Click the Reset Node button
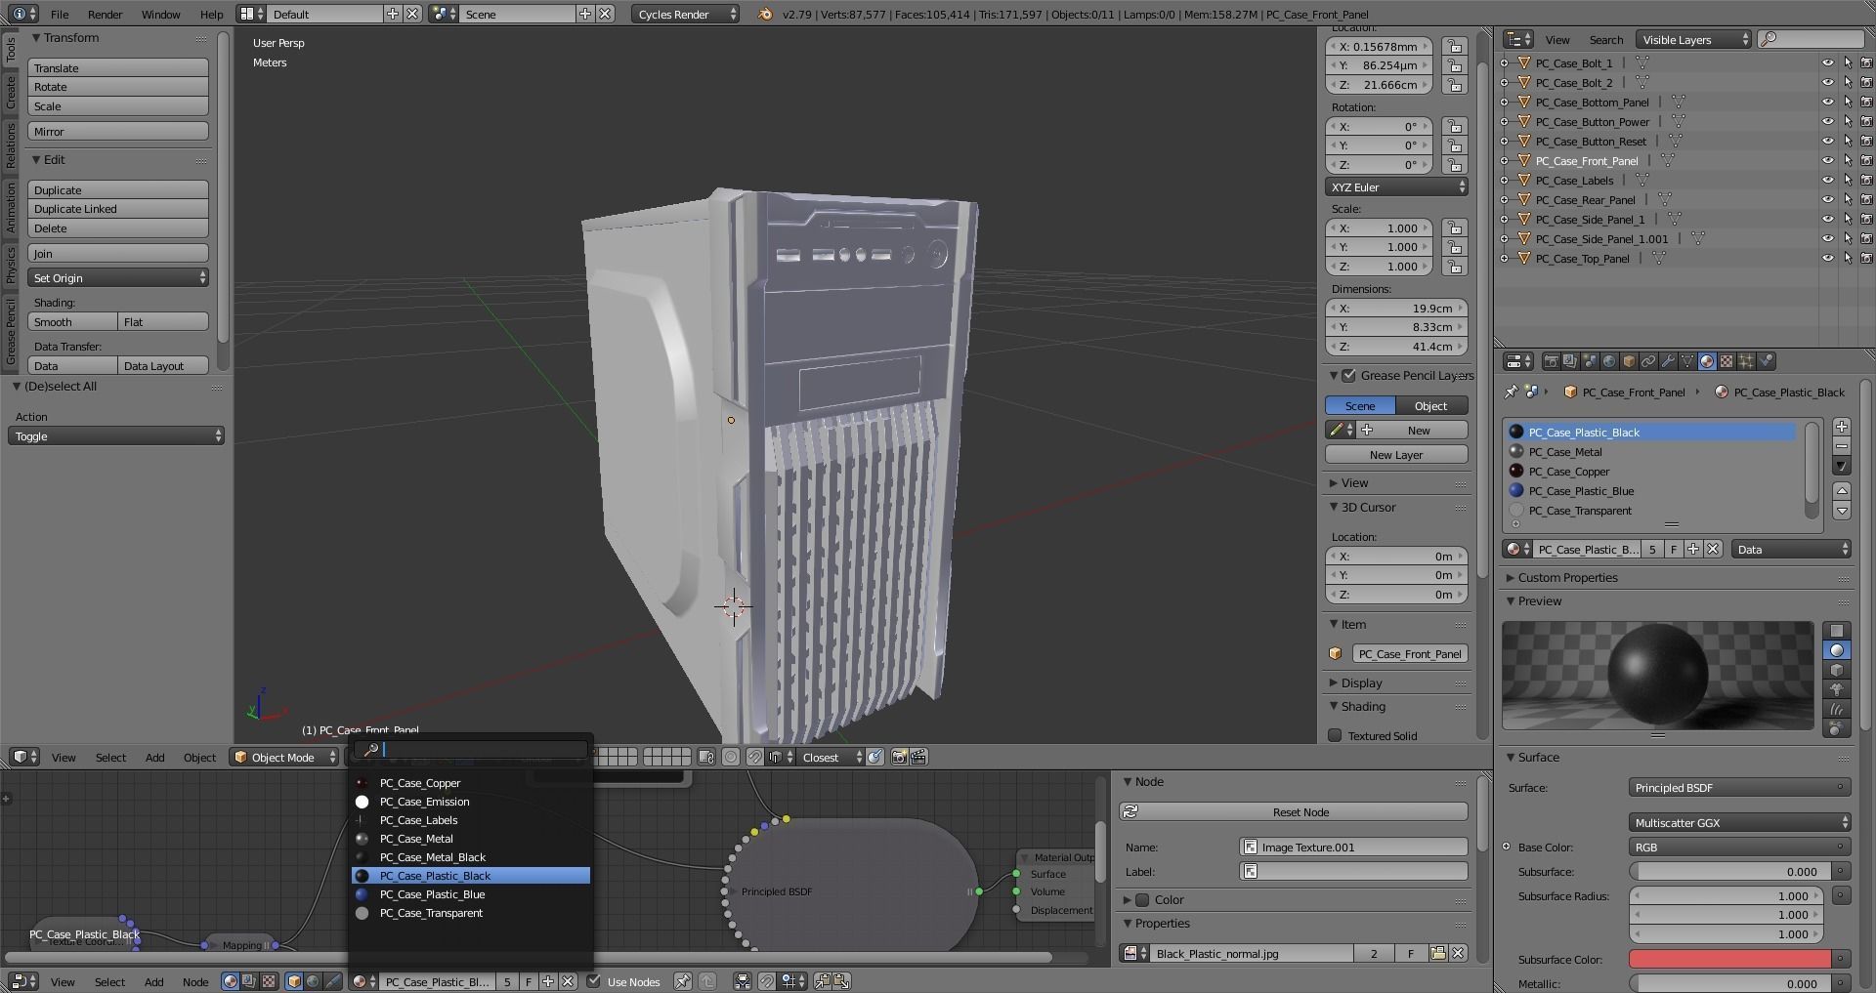This screenshot has width=1876, height=993. click(x=1294, y=811)
